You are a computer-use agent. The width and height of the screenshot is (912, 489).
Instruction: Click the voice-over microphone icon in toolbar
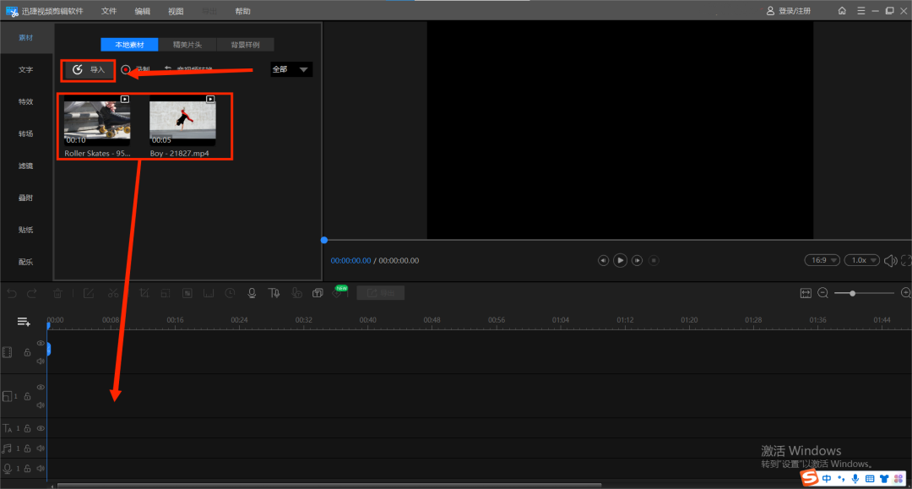tap(252, 293)
